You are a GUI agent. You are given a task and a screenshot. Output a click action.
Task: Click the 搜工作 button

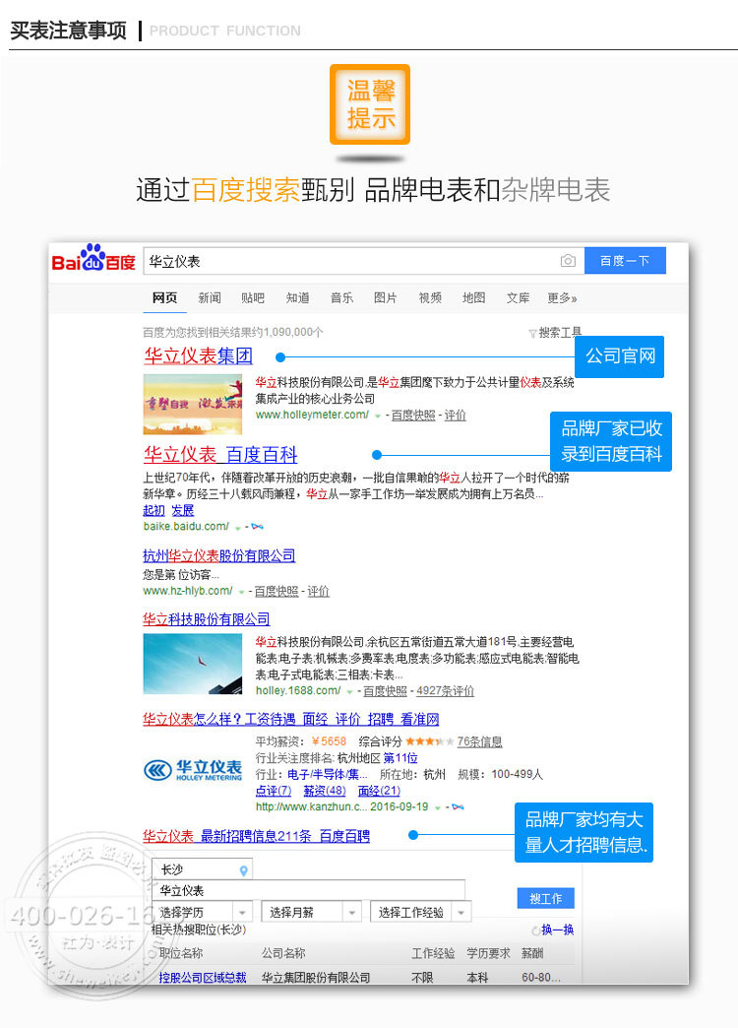tap(546, 898)
